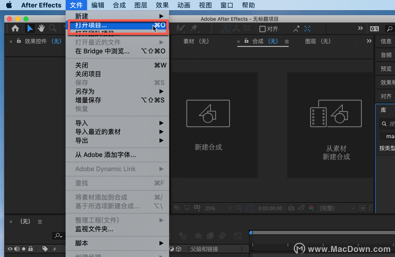Click 从素材新建合成 button
Screen dimensions: 395x257
pos(330,125)
